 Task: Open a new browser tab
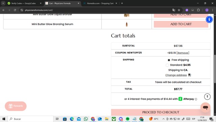point(122,3)
